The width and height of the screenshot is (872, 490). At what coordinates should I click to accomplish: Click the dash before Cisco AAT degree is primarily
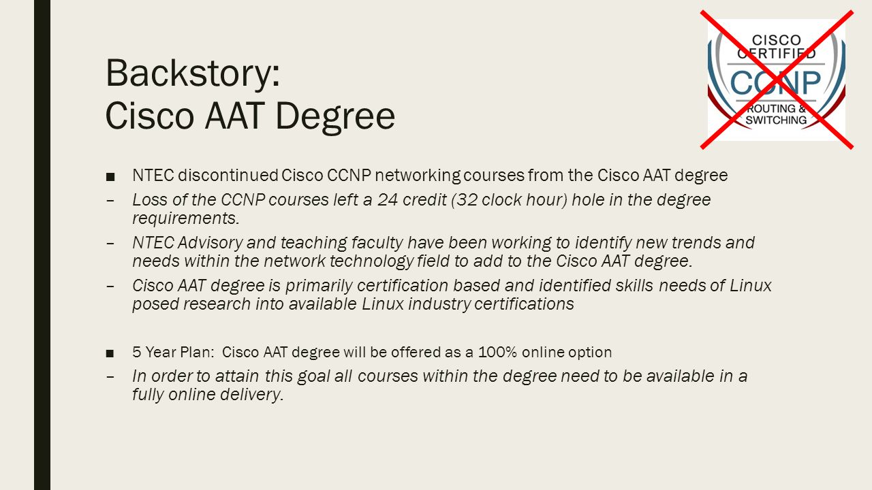point(110,285)
